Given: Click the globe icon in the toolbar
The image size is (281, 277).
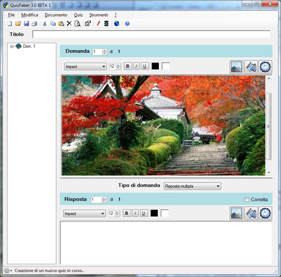Looking at the screenshot, I should [x=116, y=24].
